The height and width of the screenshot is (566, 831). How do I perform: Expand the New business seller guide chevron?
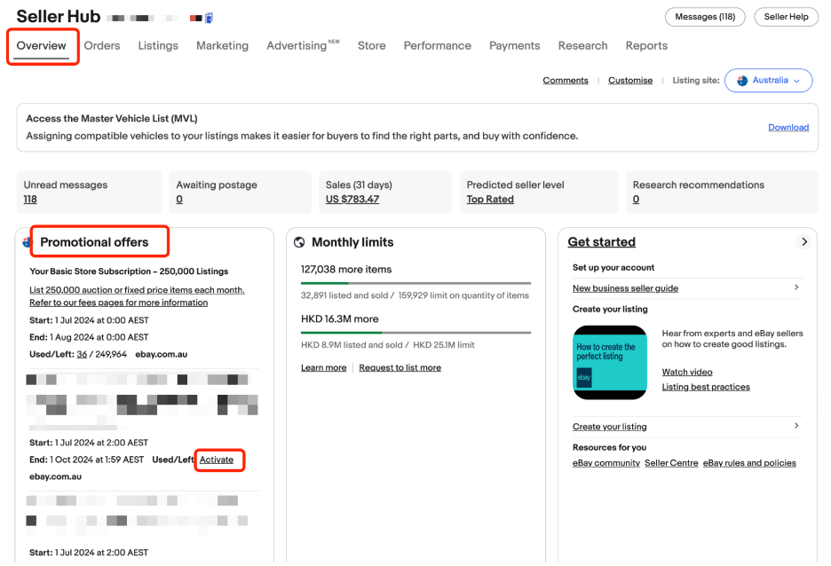[x=796, y=287]
